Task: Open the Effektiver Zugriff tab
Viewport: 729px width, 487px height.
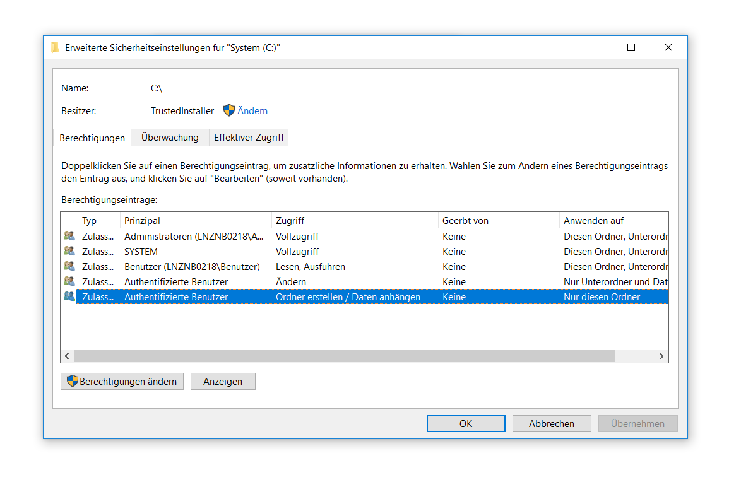Action: click(249, 138)
